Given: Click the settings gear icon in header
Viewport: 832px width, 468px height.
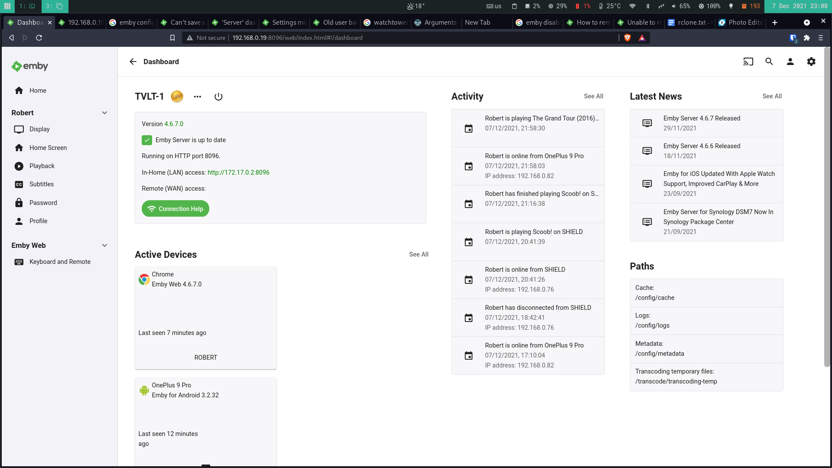Looking at the screenshot, I should 811,62.
